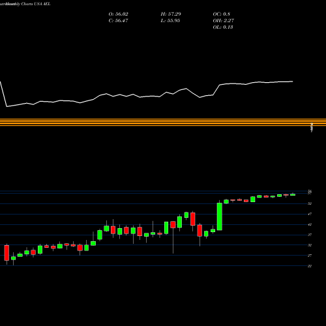Screen dimensions: 326x326
Task: Click the tall green breakout candle near 52
Action: (x=220, y=216)
